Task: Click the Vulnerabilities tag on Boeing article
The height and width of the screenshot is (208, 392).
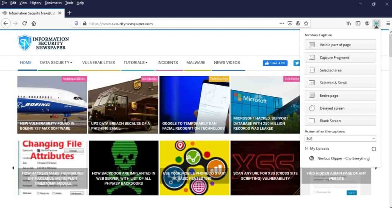Action: [74, 79]
